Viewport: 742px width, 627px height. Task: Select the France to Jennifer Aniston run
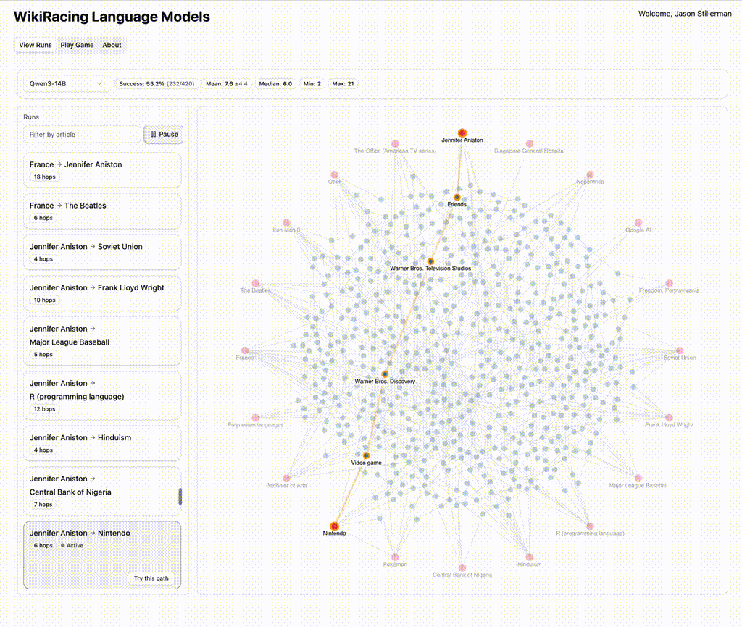pos(102,170)
